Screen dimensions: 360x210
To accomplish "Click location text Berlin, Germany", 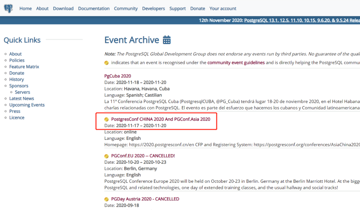I will point(141,168).
